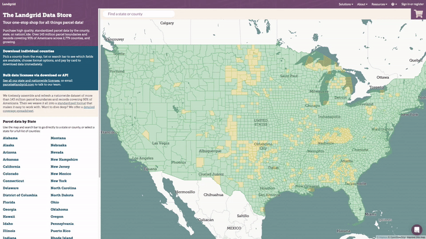Select Montana in the state list

[x=58, y=138]
